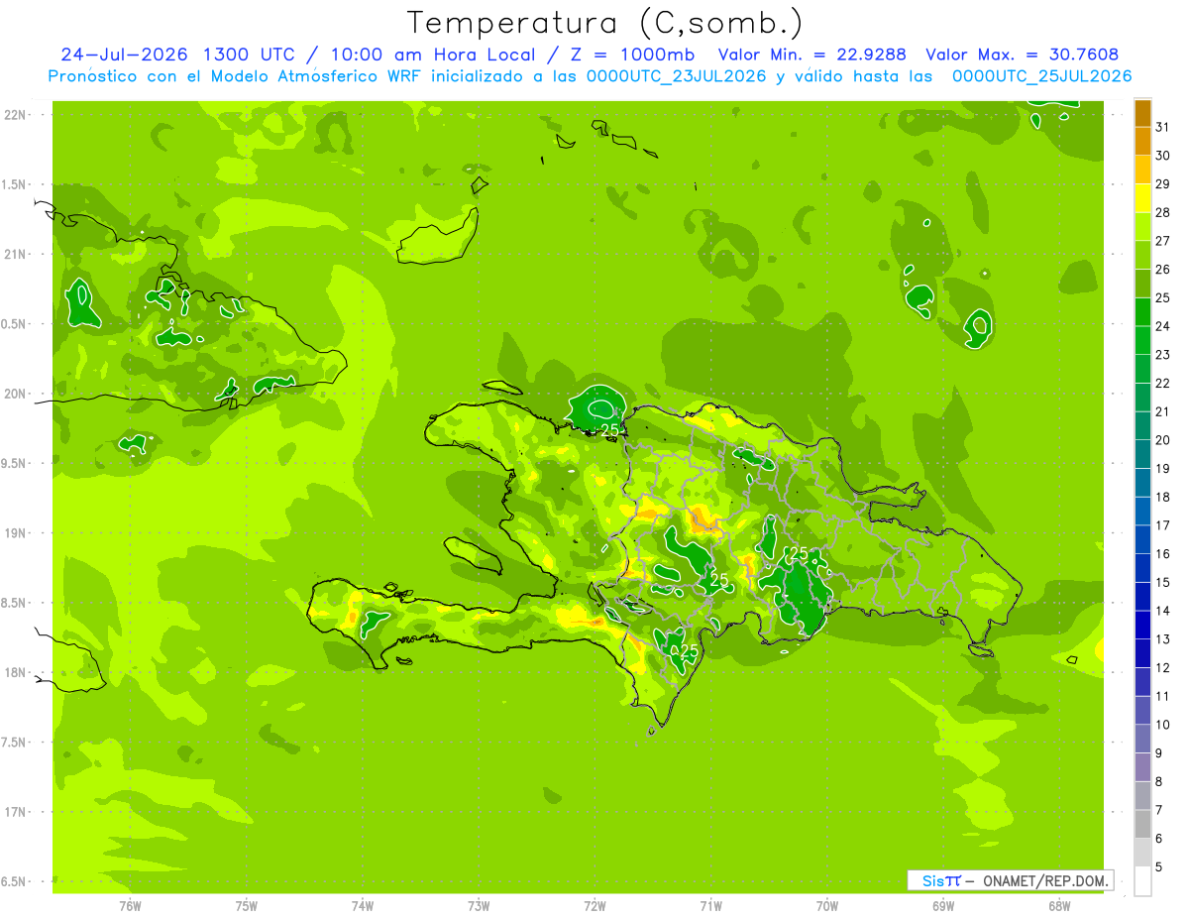Click the "70W" longitude axis label
The height and width of the screenshot is (919, 1189).
(x=827, y=905)
